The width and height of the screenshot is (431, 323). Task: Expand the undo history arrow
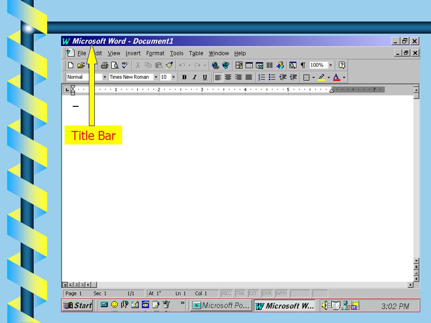point(189,65)
